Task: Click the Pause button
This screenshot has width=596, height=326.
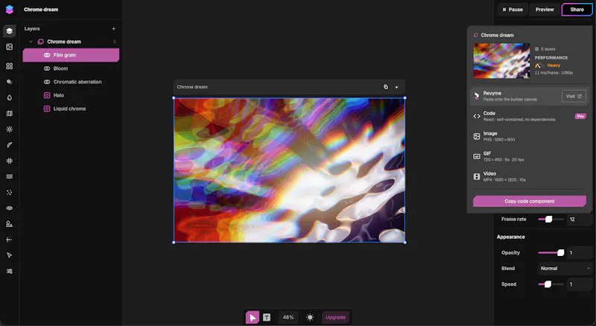Action: coord(513,10)
